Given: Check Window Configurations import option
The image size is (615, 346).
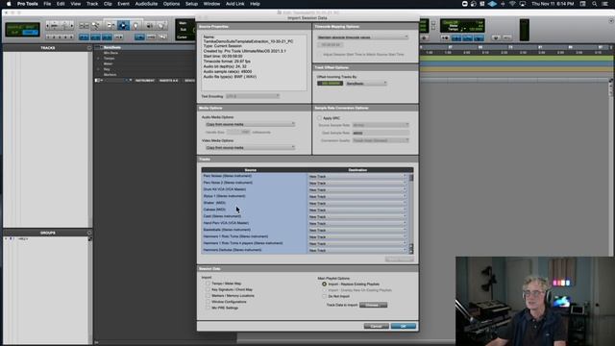Looking at the screenshot, I should click(x=208, y=302).
